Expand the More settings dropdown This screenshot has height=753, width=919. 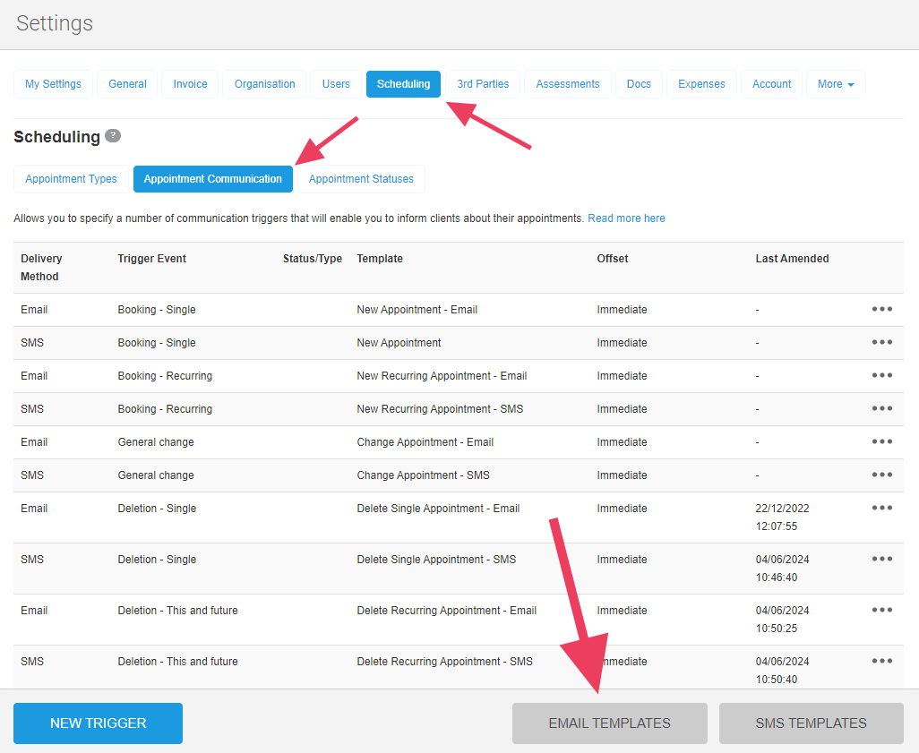tap(836, 84)
